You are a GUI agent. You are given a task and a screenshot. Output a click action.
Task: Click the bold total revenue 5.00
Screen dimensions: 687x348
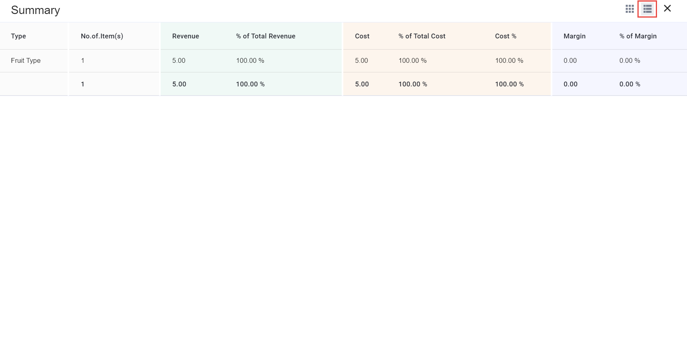click(x=179, y=84)
